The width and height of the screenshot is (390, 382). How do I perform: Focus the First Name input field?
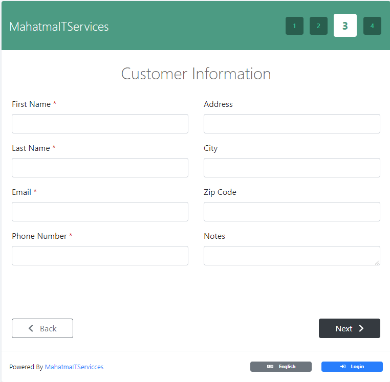click(x=100, y=124)
